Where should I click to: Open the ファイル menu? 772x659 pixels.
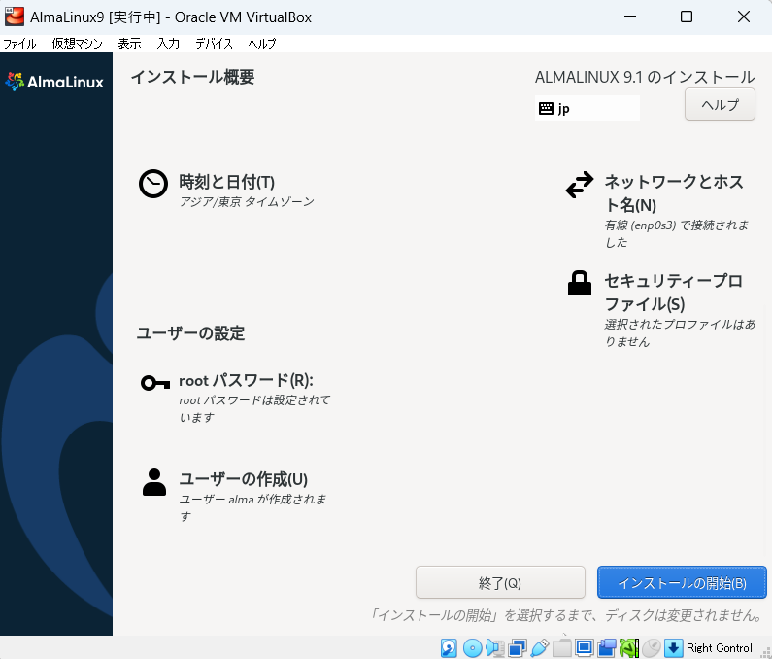(x=19, y=44)
